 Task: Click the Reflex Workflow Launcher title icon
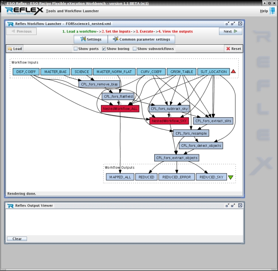(x=10, y=24)
